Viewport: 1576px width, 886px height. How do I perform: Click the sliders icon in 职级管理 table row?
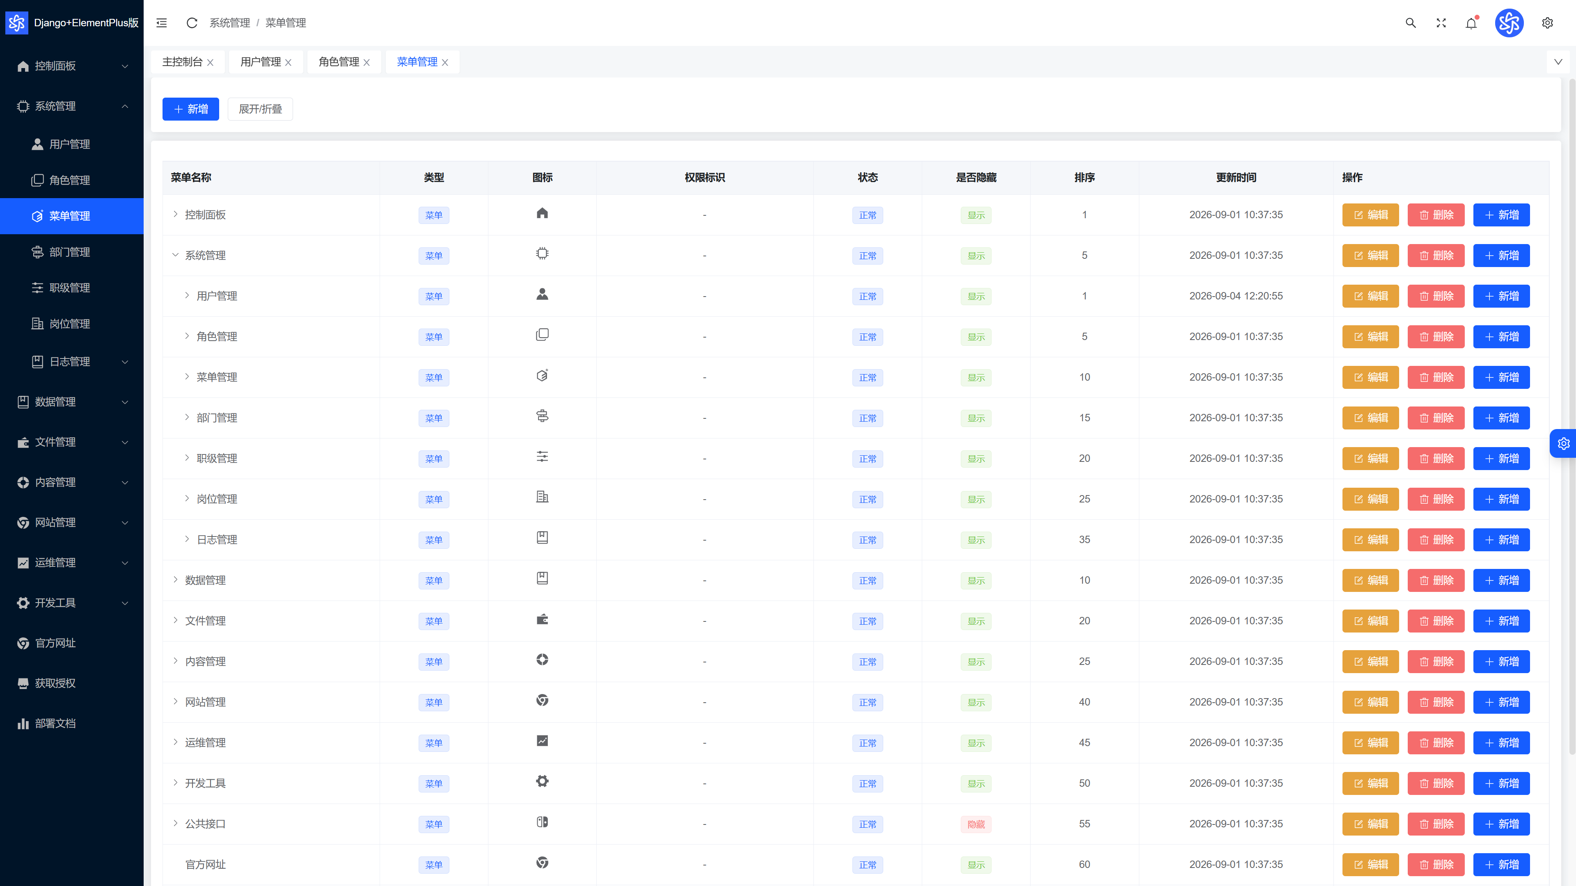pyautogui.click(x=542, y=456)
